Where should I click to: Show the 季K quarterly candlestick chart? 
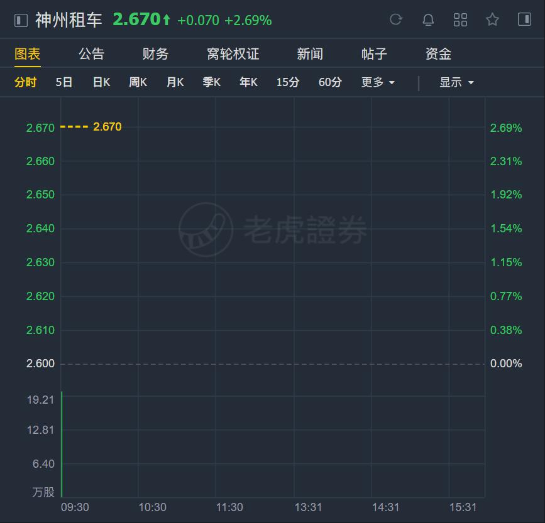point(212,82)
